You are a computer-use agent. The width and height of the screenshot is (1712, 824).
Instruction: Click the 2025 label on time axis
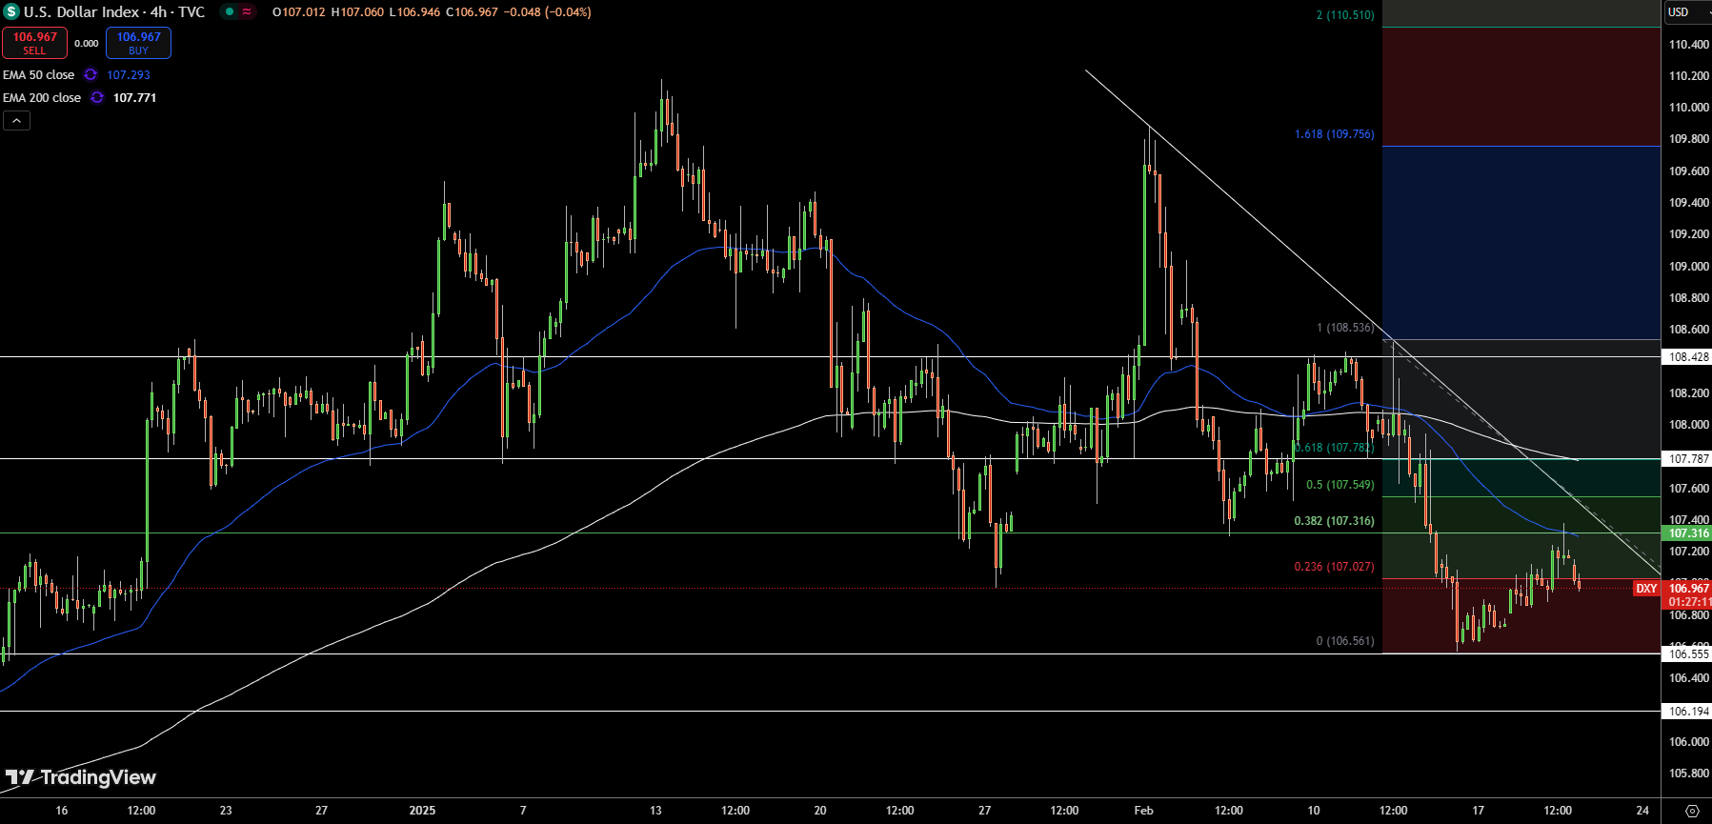coord(422,811)
